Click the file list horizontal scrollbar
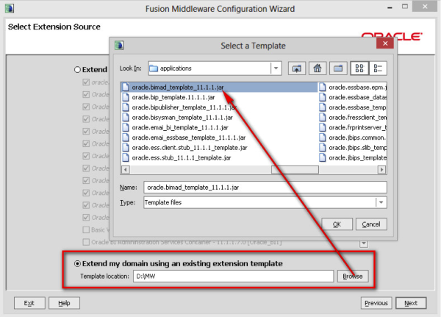The width and height of the screenshot is (441, 317). point(220,170)
